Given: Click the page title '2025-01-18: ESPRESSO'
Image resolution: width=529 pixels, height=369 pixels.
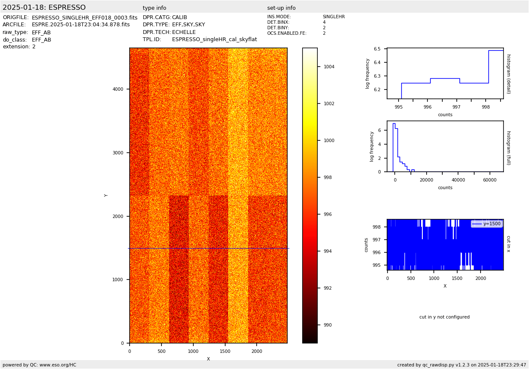Looking at the screenshot, I should [x=44, y=8].
